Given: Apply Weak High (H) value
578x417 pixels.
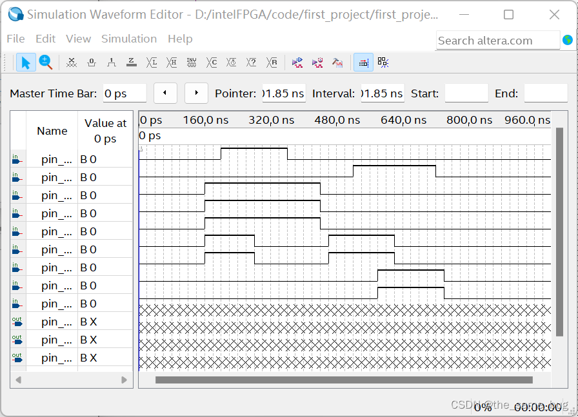Looking at the screenshot, I should (172, 63).
